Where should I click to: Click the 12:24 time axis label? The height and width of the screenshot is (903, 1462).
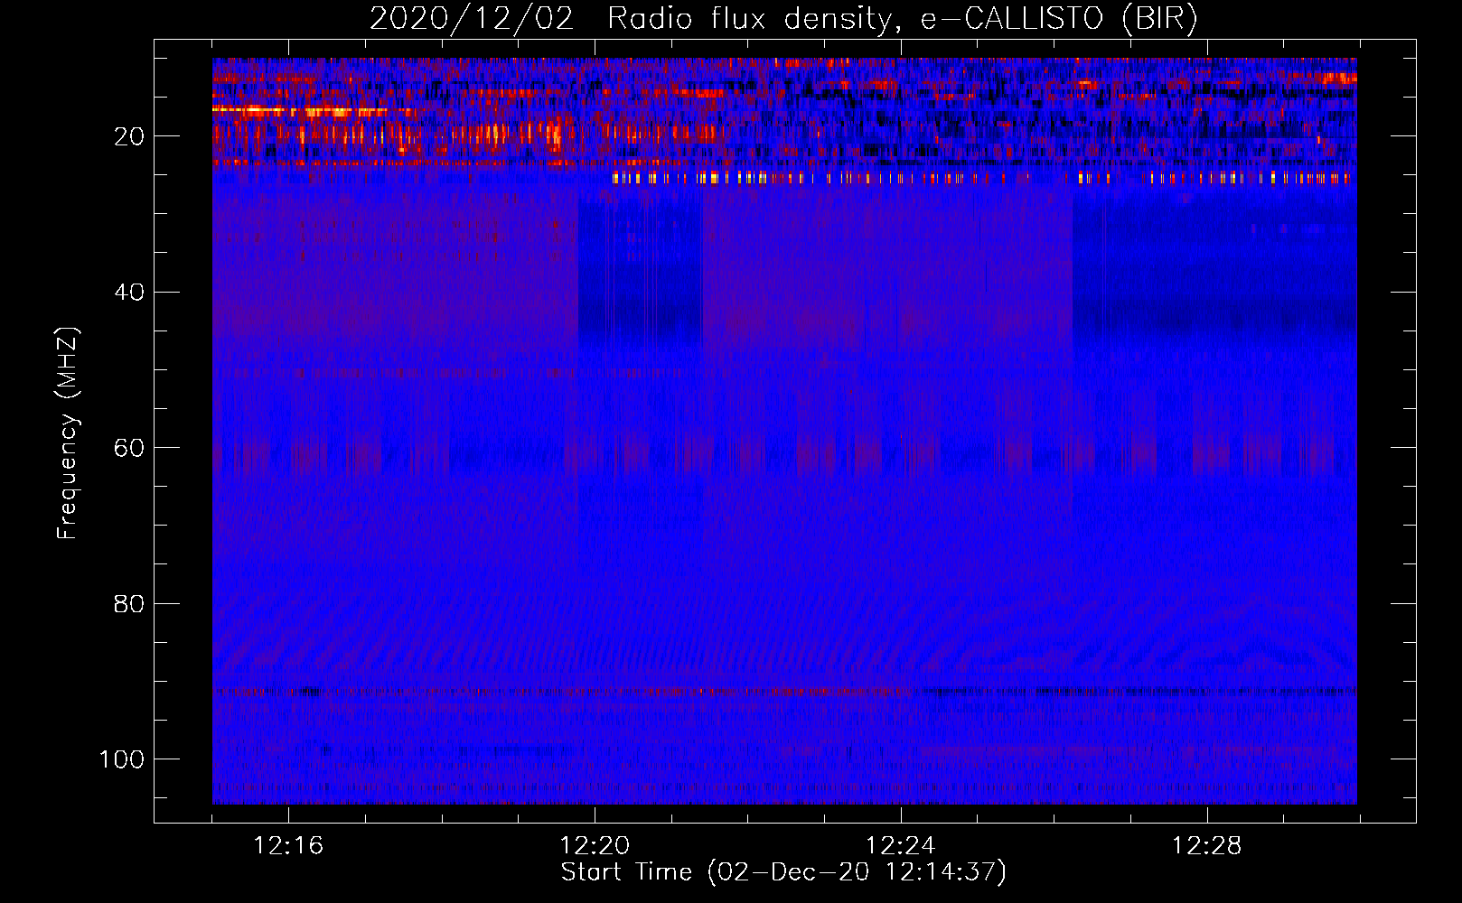901,846
